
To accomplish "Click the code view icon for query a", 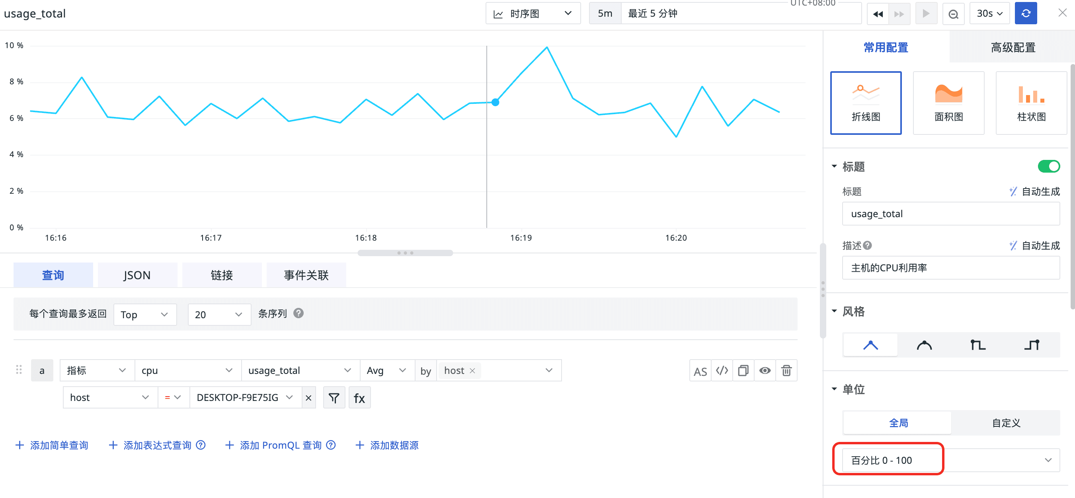I will tap(722, 370).
